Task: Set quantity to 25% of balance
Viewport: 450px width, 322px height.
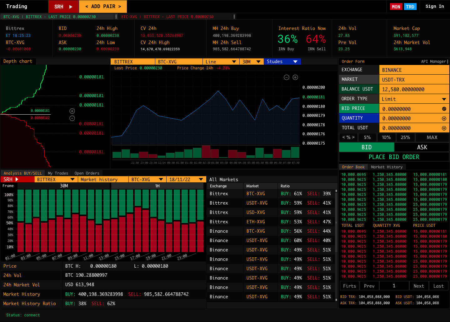Action: point(405,137)
